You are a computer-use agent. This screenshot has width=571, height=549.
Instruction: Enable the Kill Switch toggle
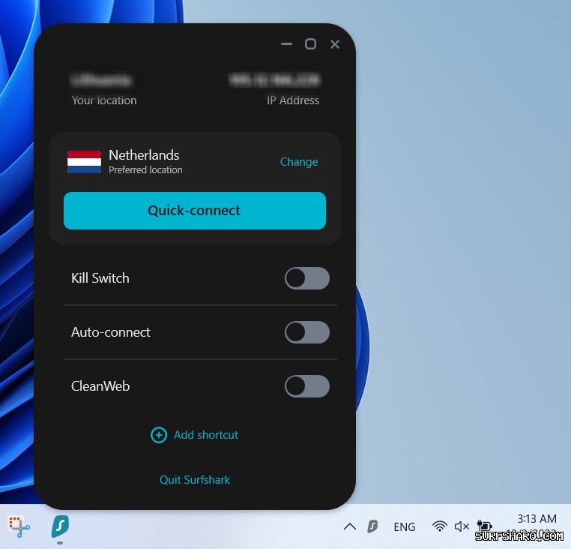[307, 278]
